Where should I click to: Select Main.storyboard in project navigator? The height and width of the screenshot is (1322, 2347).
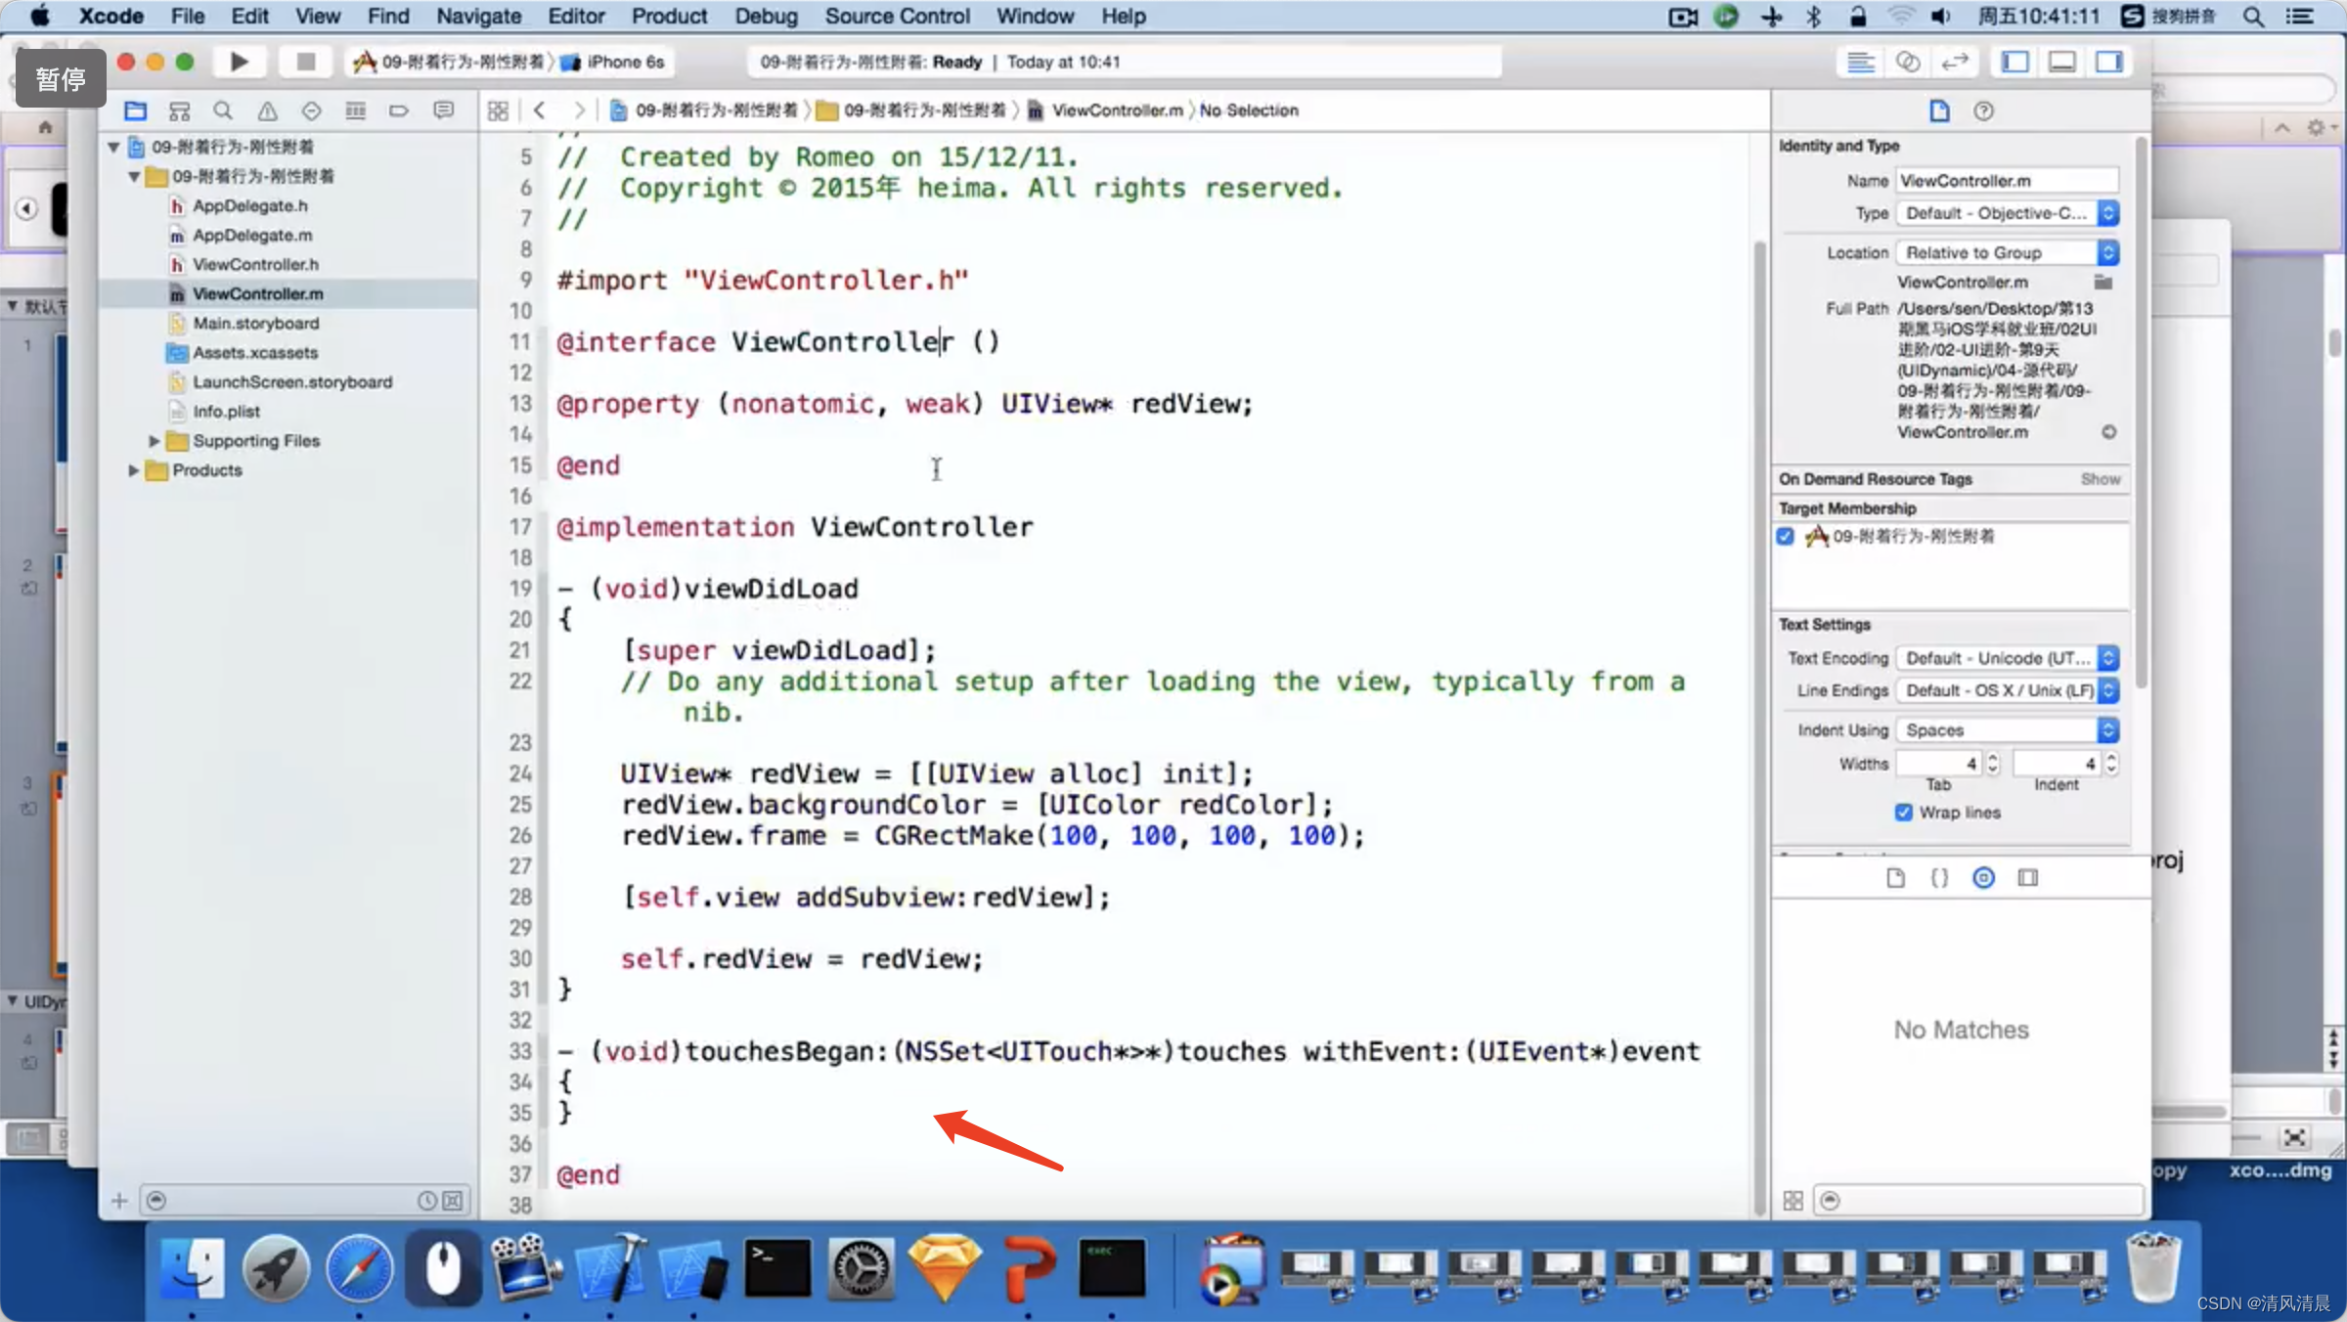coord(255,323)
